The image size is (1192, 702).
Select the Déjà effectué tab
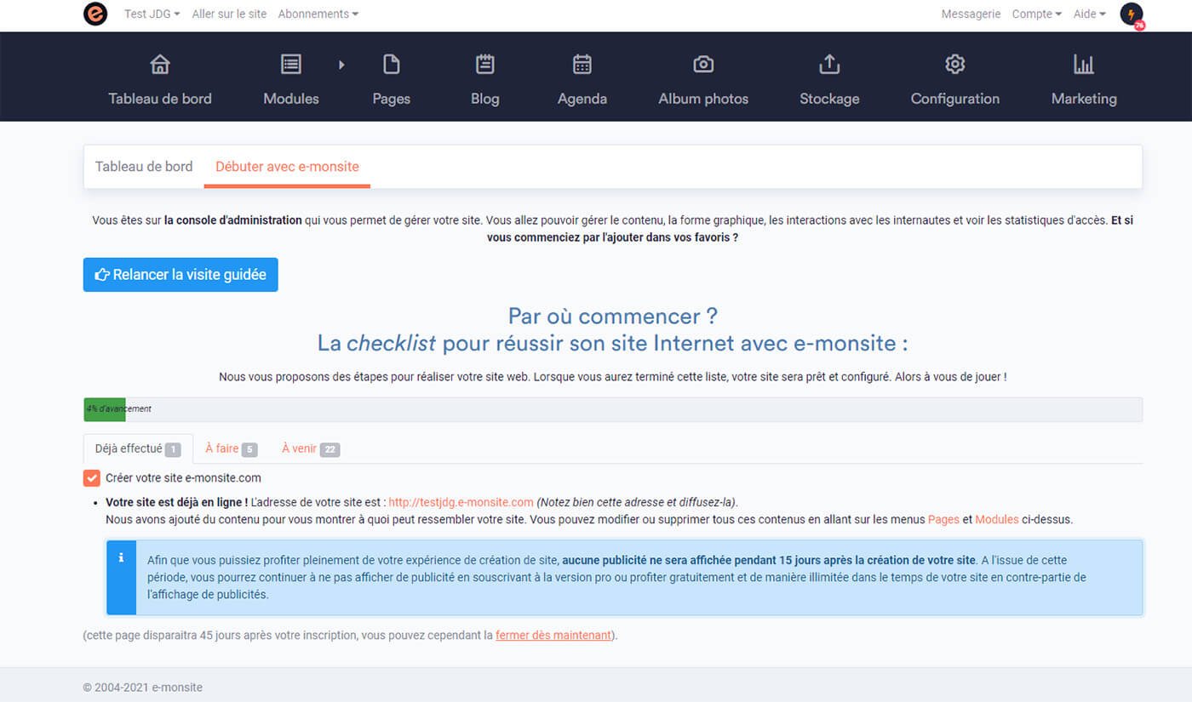point(138,448)
